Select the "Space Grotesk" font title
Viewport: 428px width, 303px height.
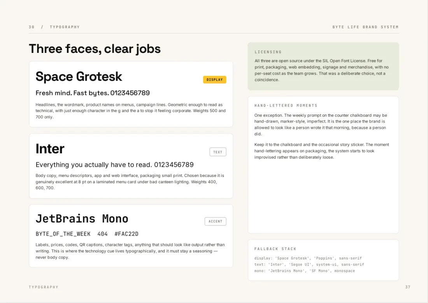pyautogui.click(x=79, y=77)
